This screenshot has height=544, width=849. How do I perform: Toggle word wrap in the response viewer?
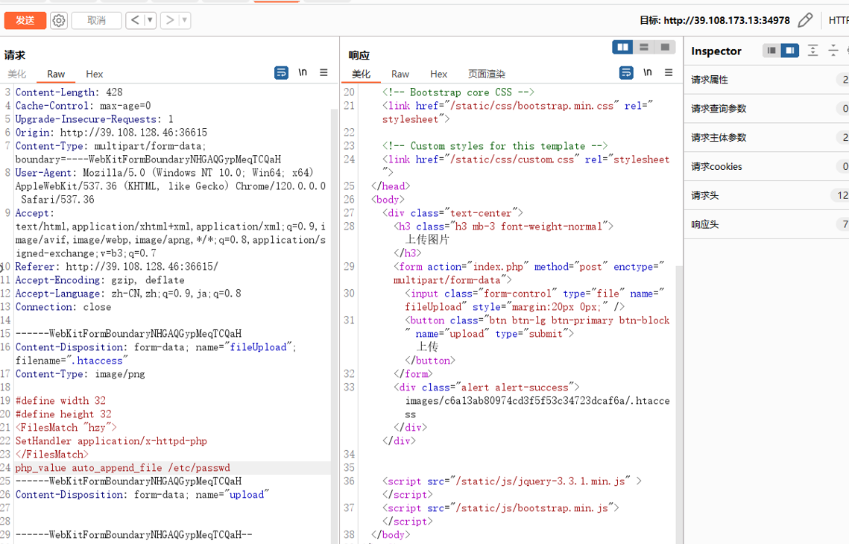point(626,72)
